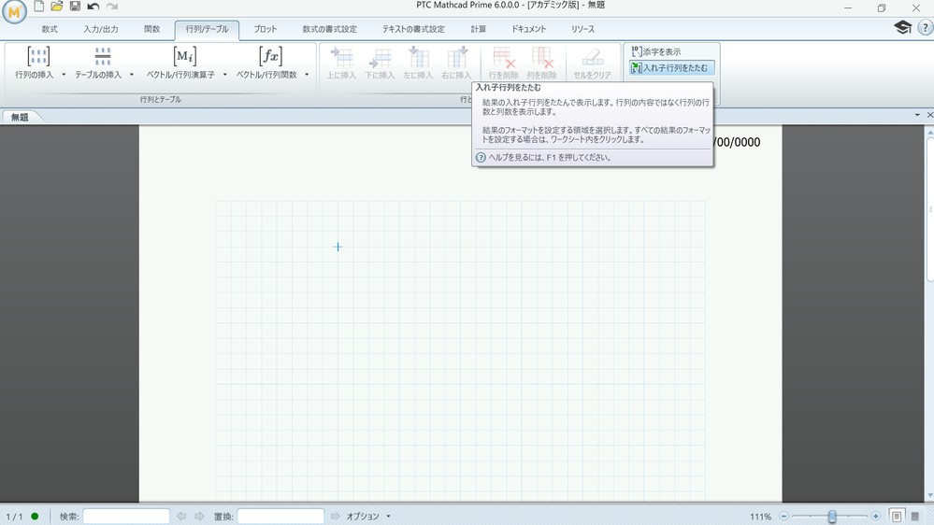
Task: Click the 111% zoom level text
Action: coord(761,517)
